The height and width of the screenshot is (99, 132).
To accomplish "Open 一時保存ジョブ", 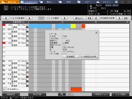I will pyautogui.click(x=101, y=94).
